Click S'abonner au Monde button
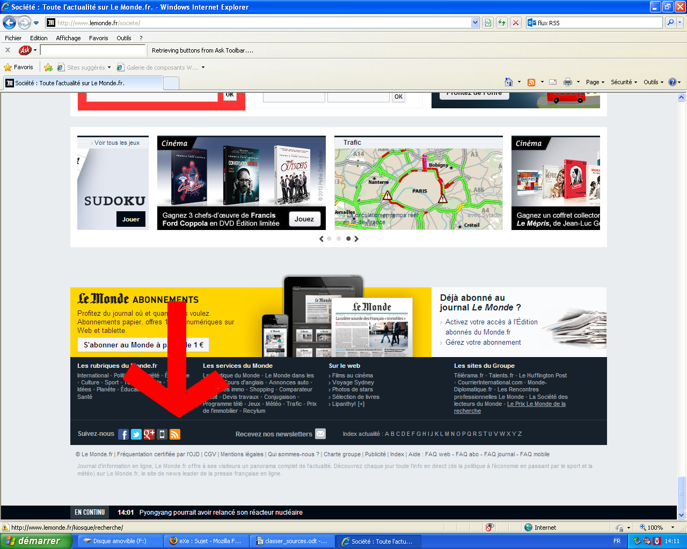Image resolution: width=687 pixels, height=549 pixels. coord(143,345)
